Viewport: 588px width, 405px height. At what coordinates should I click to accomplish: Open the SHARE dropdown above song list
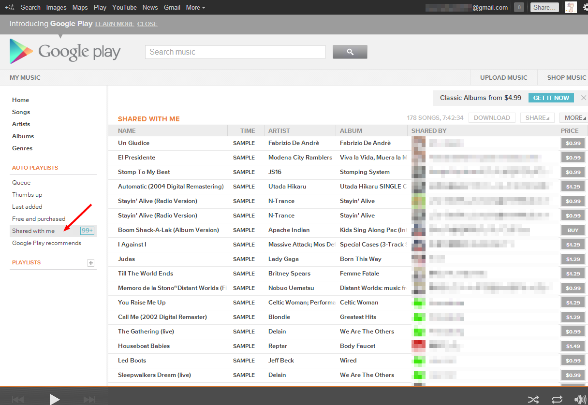(x=537, y=117)
